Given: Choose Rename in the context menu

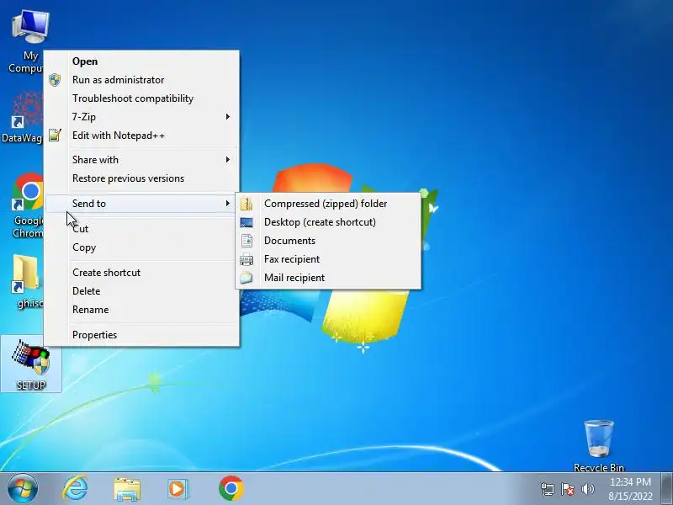Looking at the screenshot, I should 141,309.
